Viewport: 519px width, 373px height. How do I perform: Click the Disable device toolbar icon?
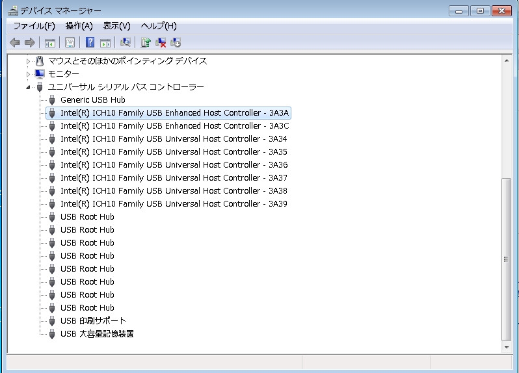pos(176,42)
